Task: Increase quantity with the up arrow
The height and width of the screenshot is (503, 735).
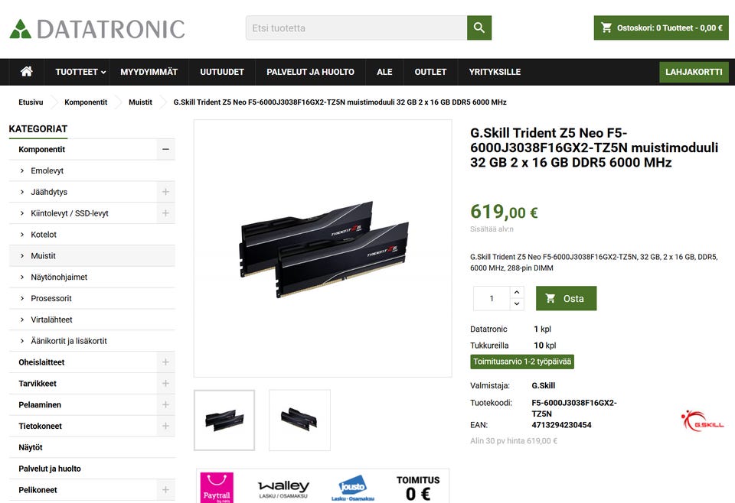Action: (517, 292)
